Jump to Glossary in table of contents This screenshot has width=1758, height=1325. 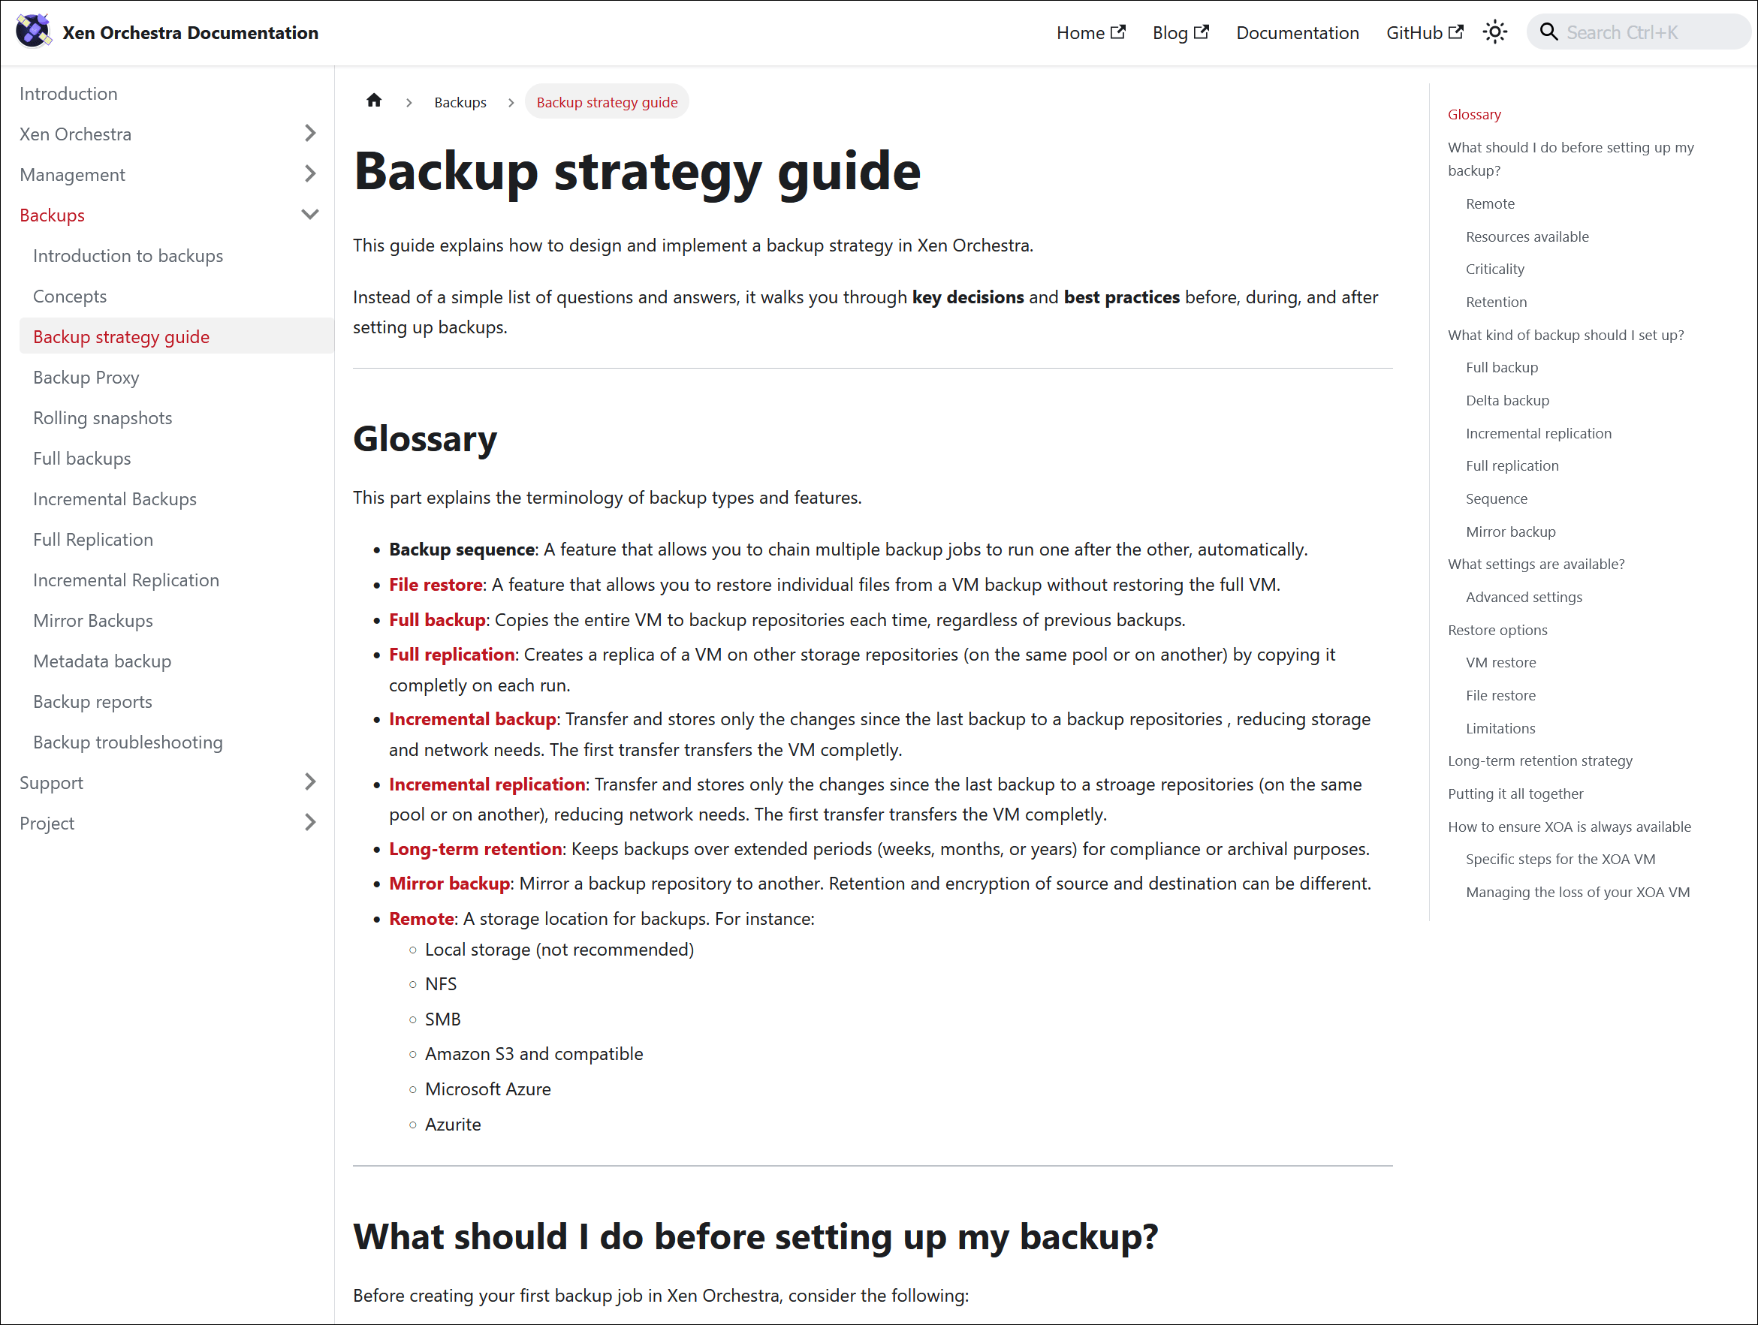[x=1474, y=114]
